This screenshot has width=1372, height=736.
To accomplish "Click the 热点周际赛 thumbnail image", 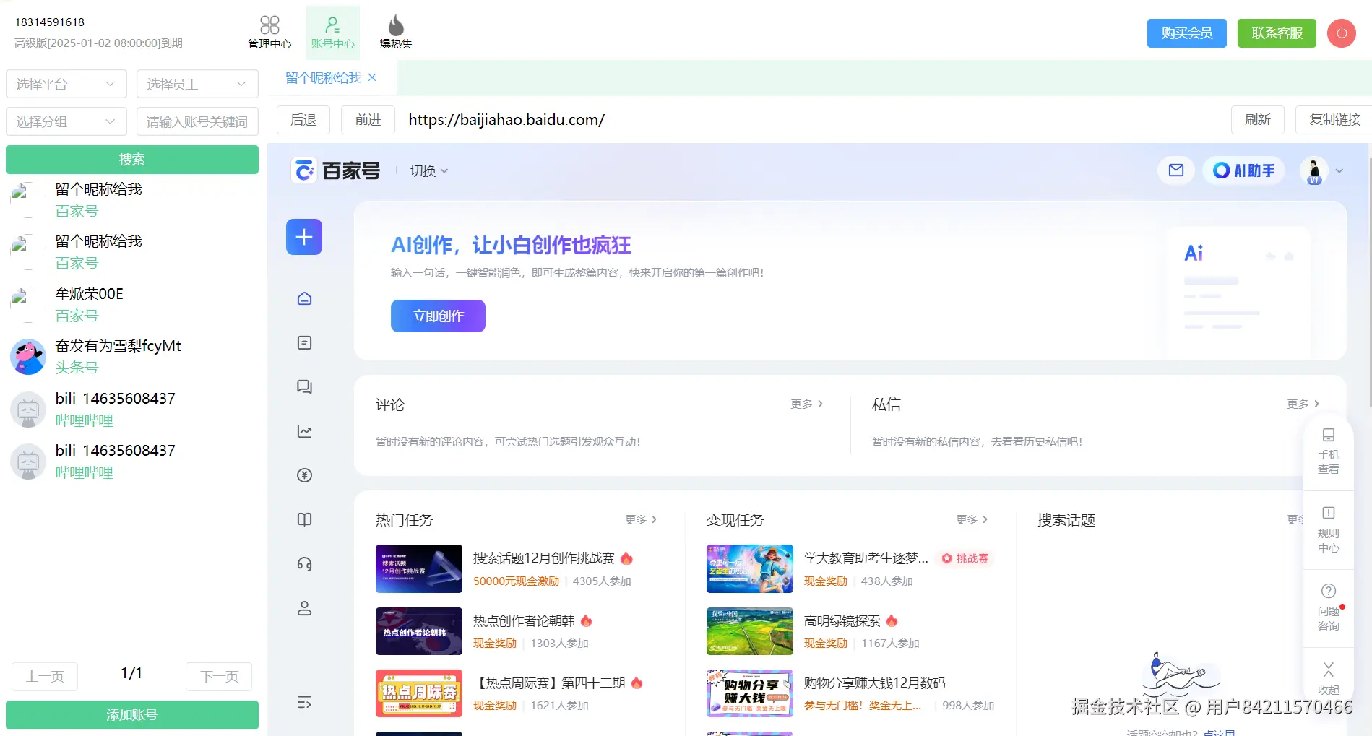I will (419, 693).
